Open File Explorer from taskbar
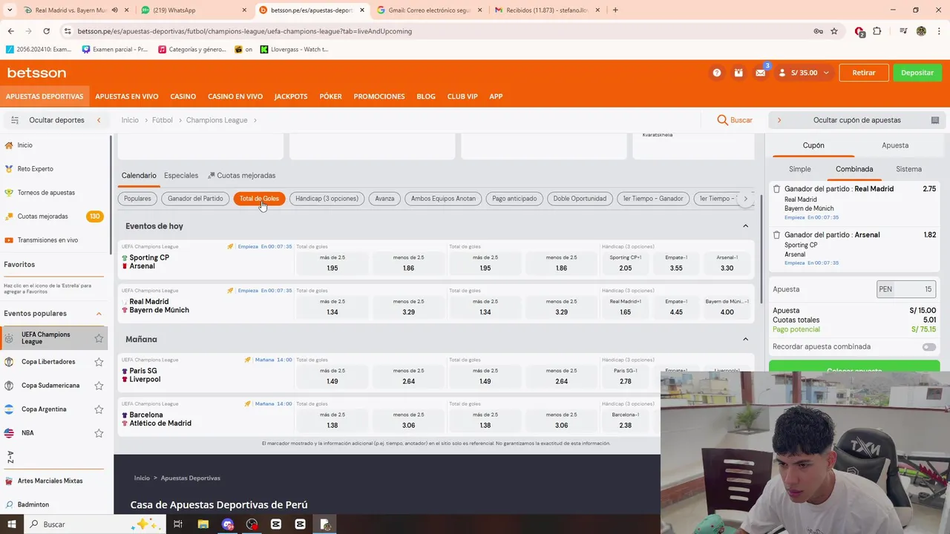 tap(203, 524)
